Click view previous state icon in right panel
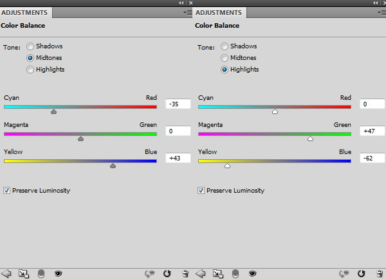This screenshot has width=386, height=279. pos(344,273)
